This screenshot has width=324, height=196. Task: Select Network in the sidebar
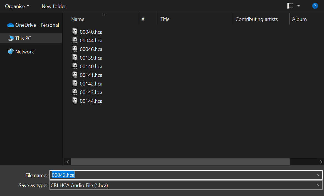(21, 52)
